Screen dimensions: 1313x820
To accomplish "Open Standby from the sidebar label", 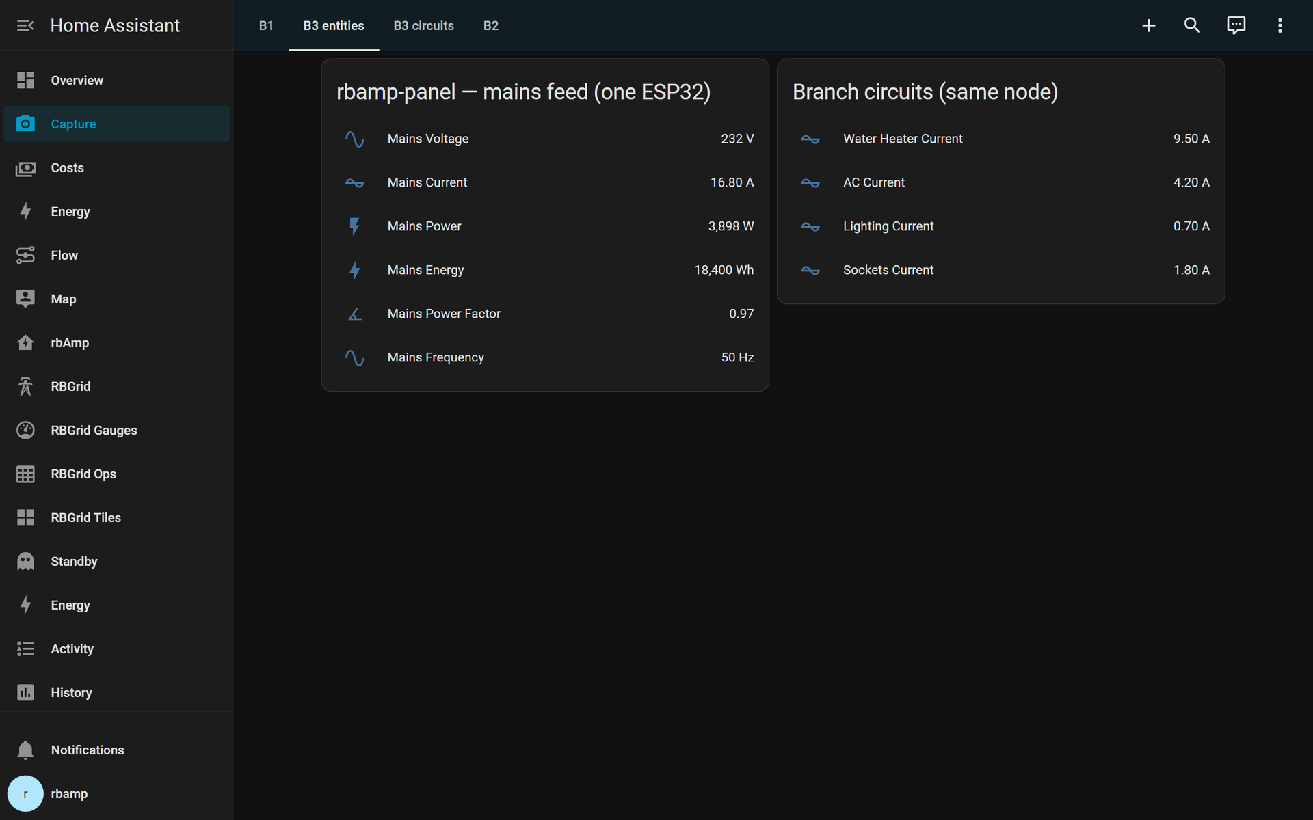I will [74, 561].
